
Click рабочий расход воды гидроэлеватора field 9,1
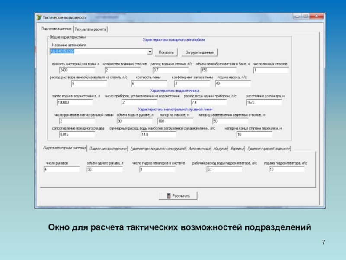pos(224,169)
